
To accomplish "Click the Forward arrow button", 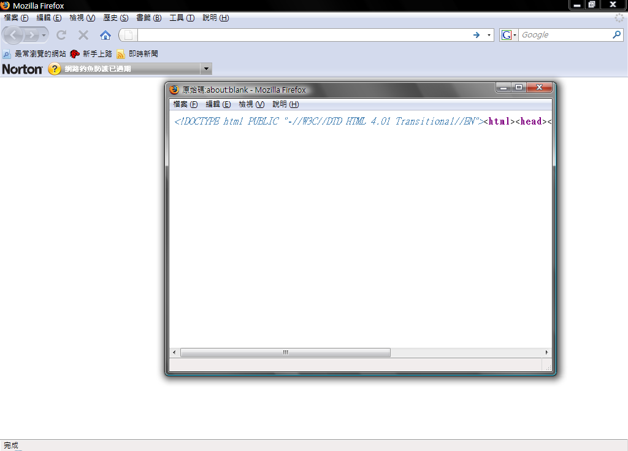I will pyautogui.click(x=32, y=35).
